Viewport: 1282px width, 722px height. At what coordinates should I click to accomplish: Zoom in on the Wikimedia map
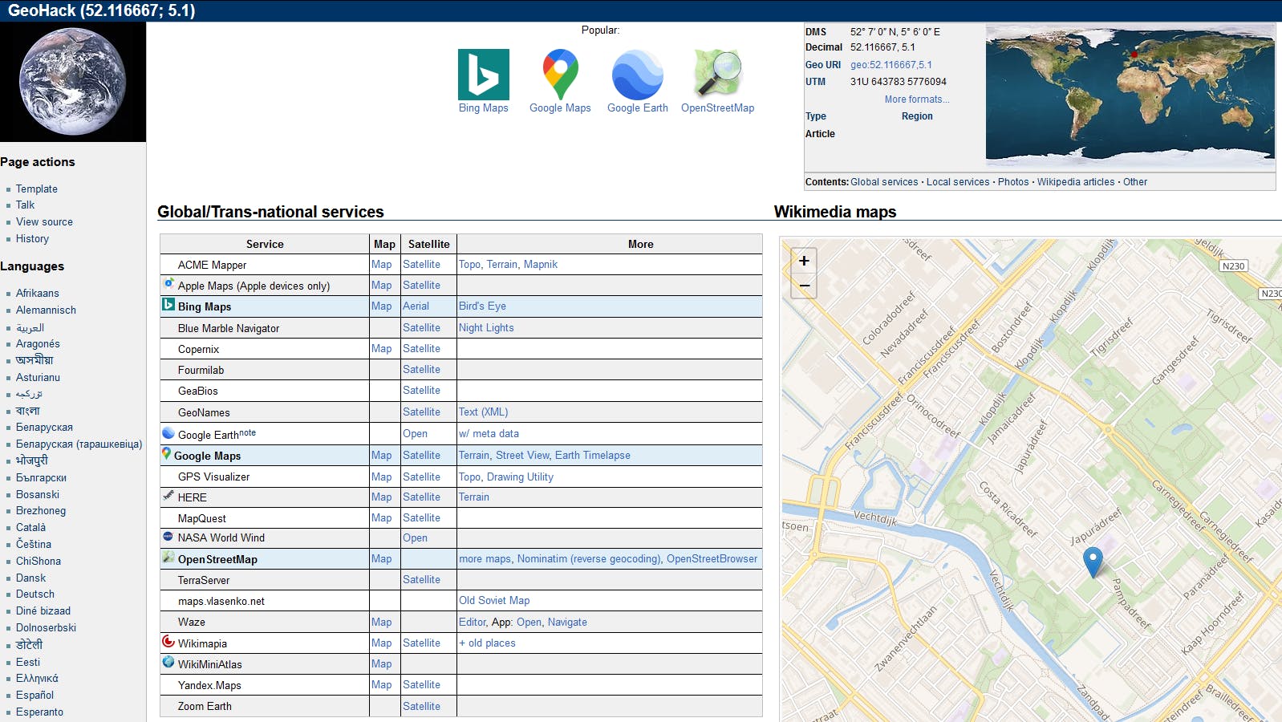point(804,261)
